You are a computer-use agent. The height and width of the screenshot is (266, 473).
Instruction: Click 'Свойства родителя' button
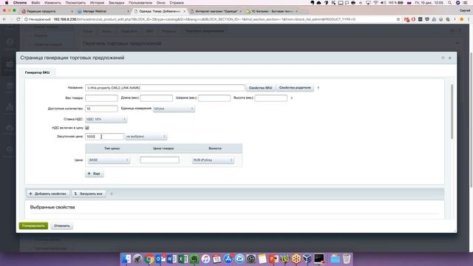(x=295, y=88)
